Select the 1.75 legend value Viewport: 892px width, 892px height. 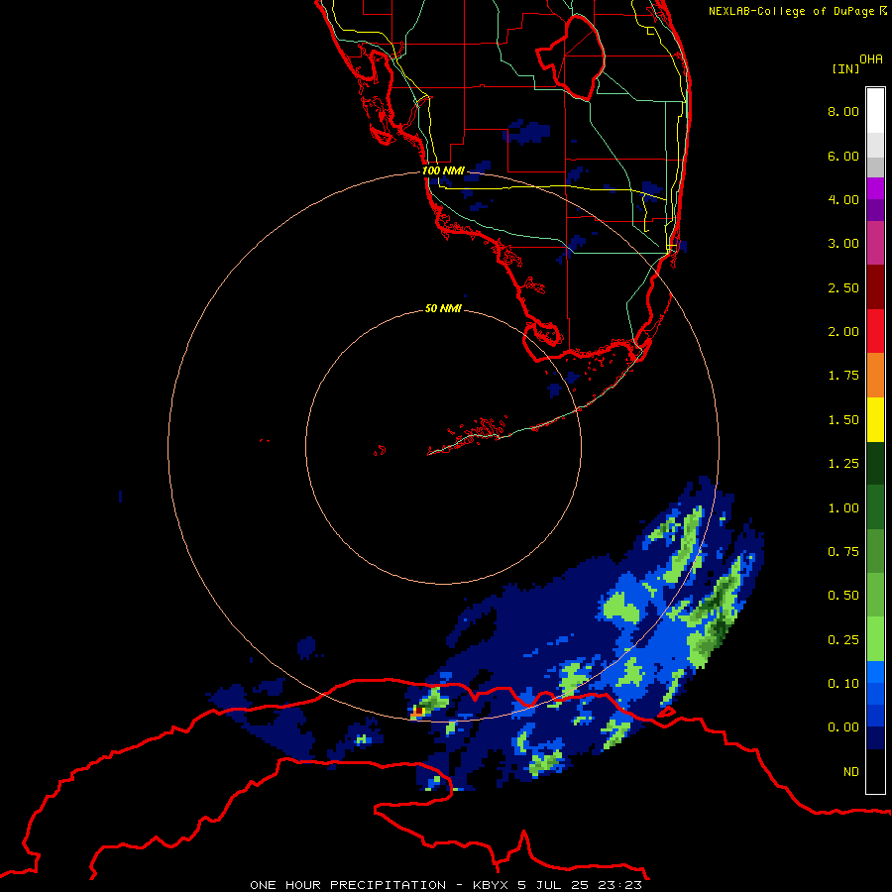[843, 376]
